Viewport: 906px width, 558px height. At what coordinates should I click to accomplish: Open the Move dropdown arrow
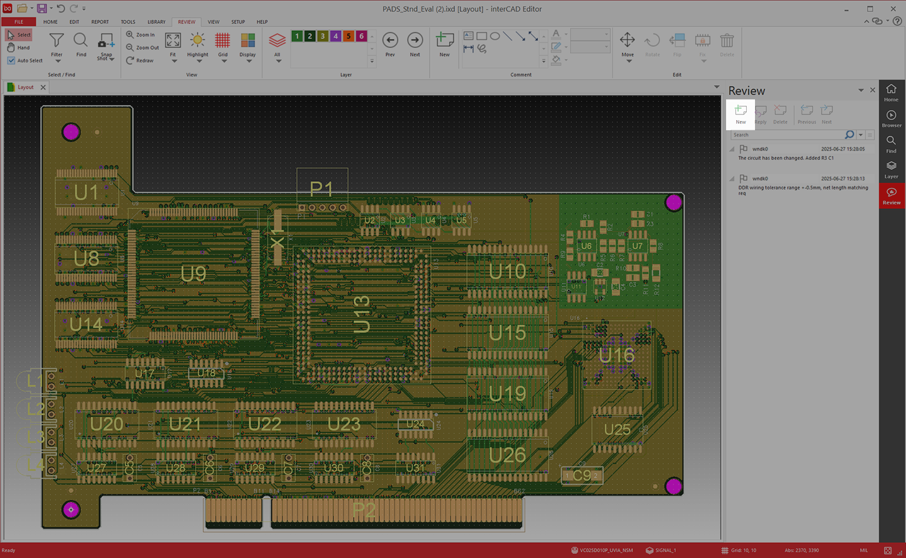tap(628, 61)
